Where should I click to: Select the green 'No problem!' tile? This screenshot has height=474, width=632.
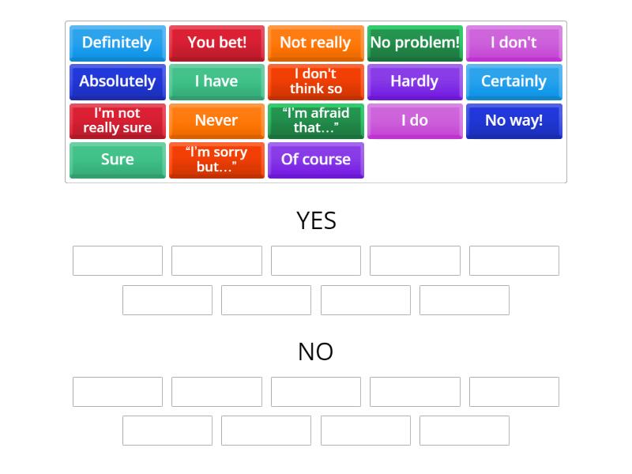click(x=415, y=43)
